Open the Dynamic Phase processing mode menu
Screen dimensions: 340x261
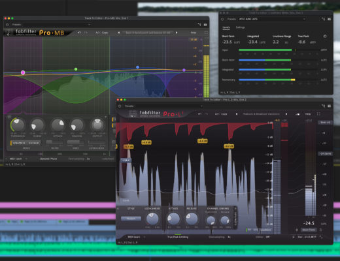[x=48, y=159]
